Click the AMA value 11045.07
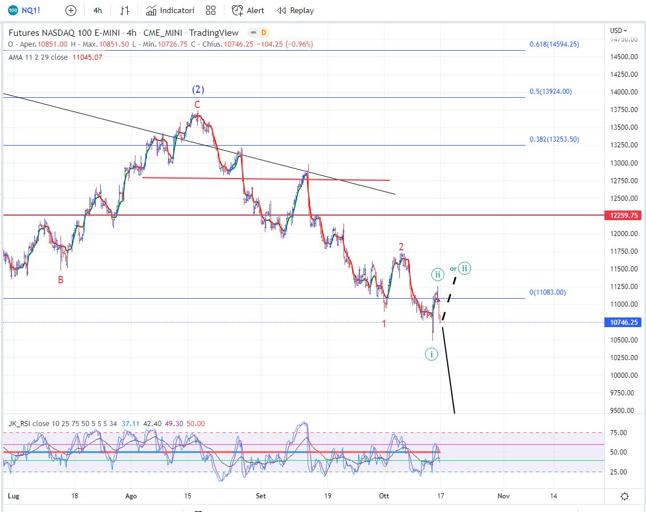 (x=87, y=57)
